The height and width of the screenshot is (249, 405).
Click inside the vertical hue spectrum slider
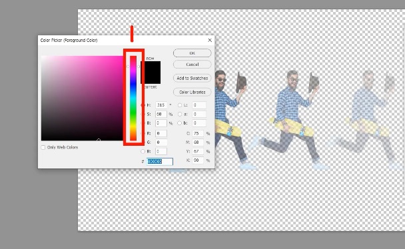pos(133,98)
